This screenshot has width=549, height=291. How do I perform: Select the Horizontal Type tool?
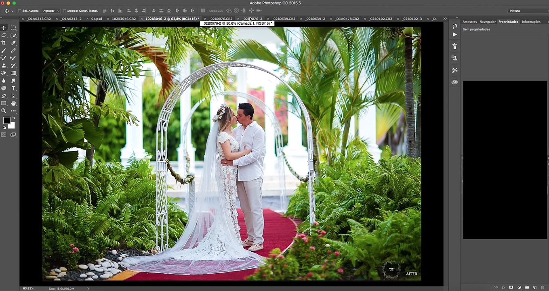[x=13, y=88]
